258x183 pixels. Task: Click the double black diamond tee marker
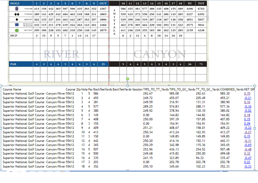click(x=17, y=14)
